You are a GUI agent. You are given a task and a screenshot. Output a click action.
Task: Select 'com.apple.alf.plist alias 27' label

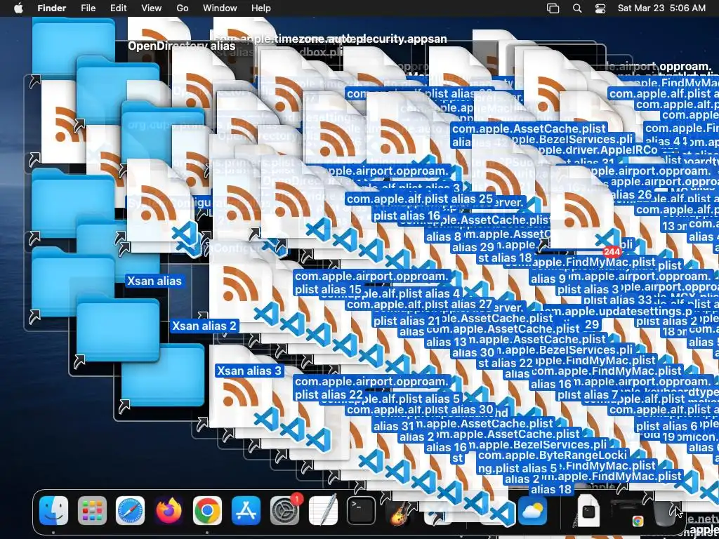[x=420, y=305]
